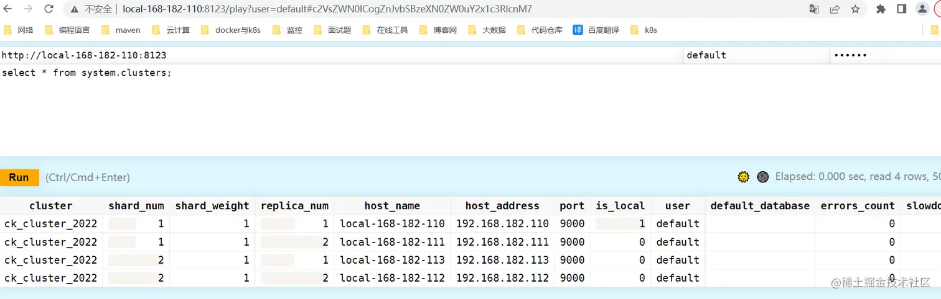Click the shard_num column header
Screen dimensions: 941x299
coord(136,206)
